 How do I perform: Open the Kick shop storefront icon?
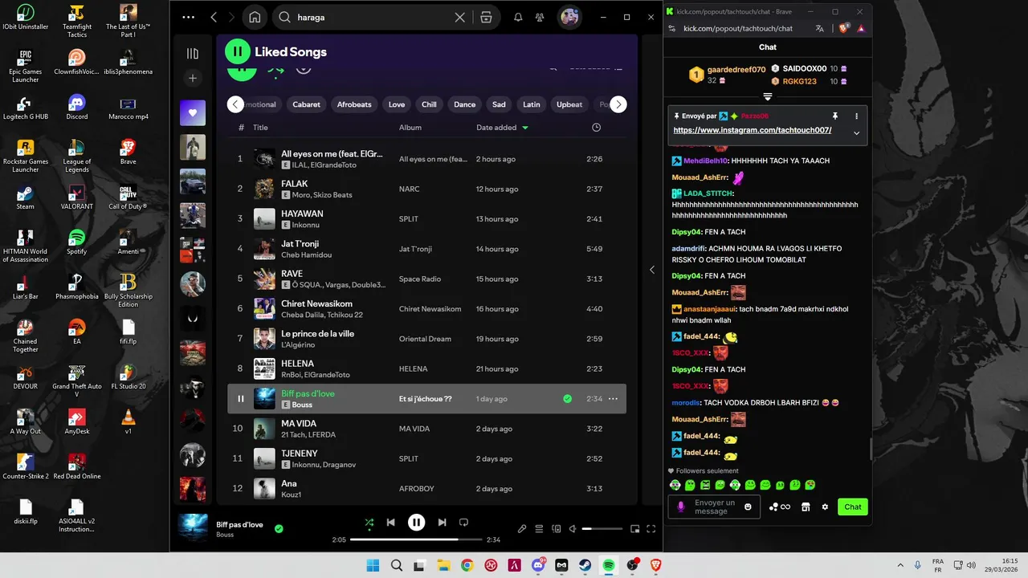tap(806, 507)
